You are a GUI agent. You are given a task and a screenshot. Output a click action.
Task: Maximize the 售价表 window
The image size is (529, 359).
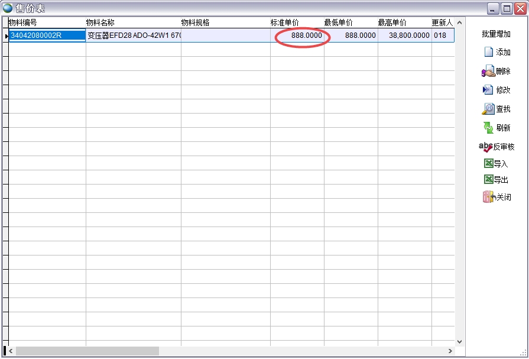point(507,8)
